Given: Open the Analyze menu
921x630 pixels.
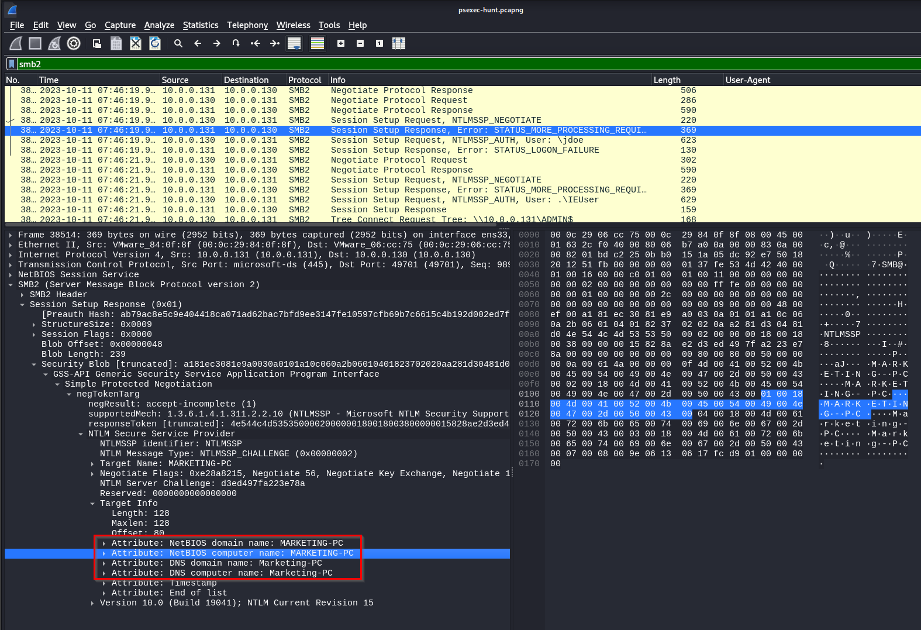Looking at the screenshot, I should [159, 25].
